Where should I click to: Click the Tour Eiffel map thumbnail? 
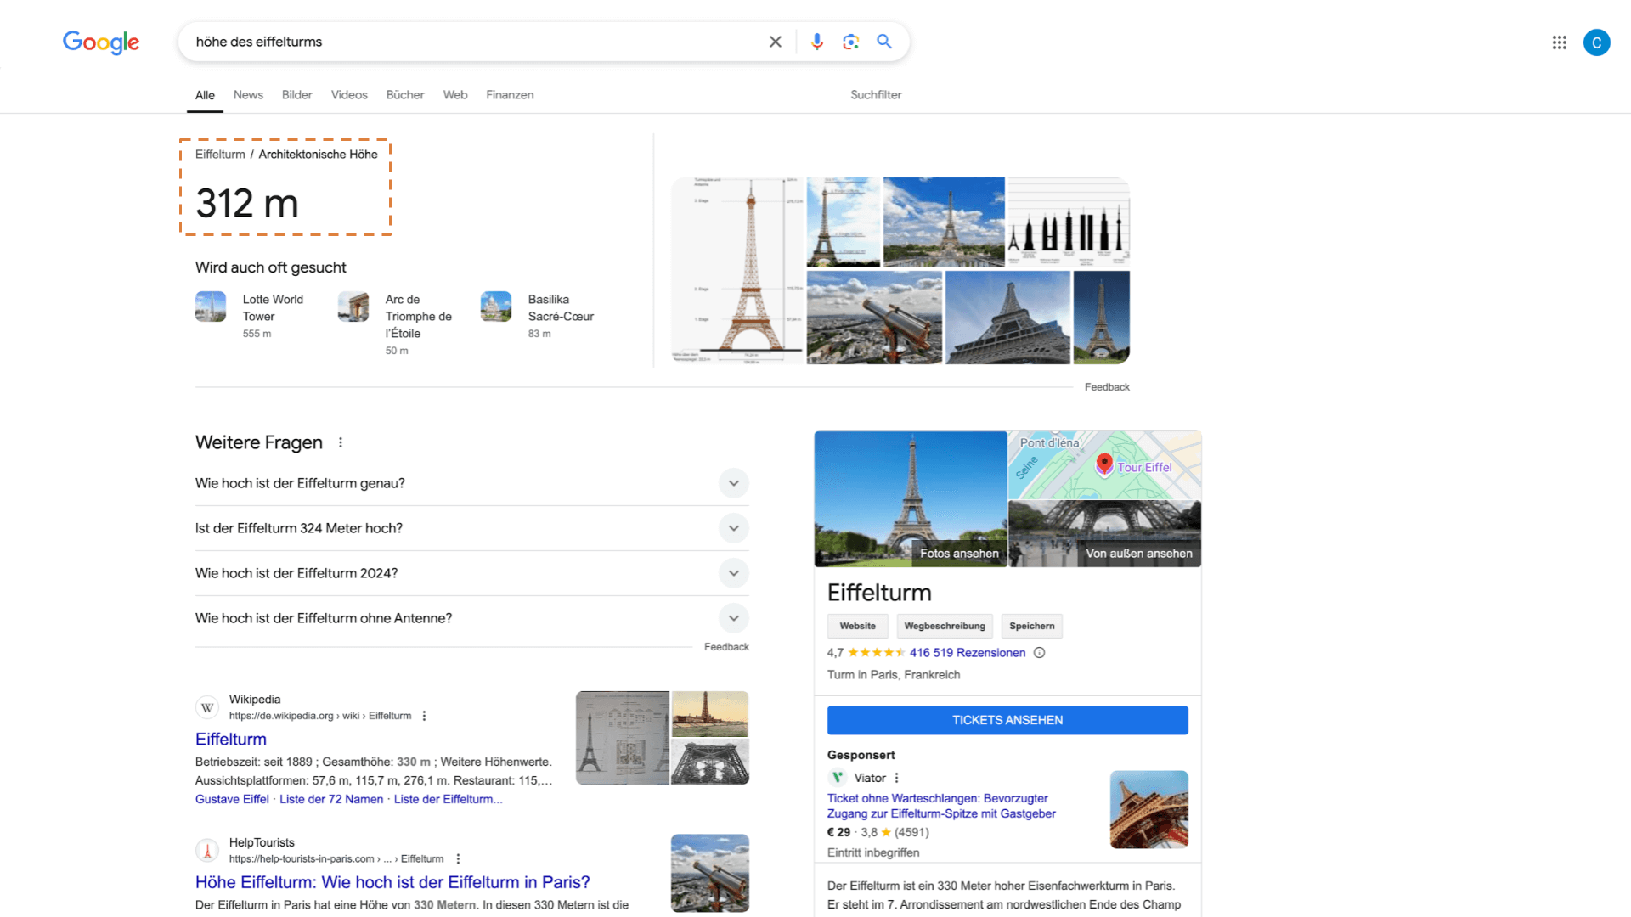click(1104, 465)
